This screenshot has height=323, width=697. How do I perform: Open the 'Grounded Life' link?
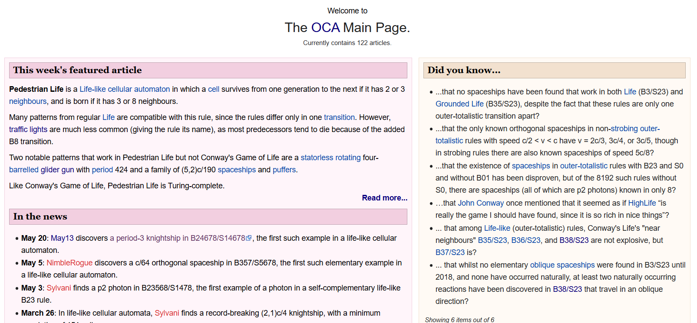(x=459, y=104)
